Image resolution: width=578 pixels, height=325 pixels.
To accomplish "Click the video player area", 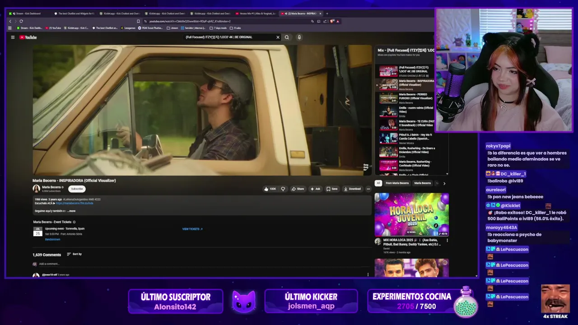I will click(202, 110).
